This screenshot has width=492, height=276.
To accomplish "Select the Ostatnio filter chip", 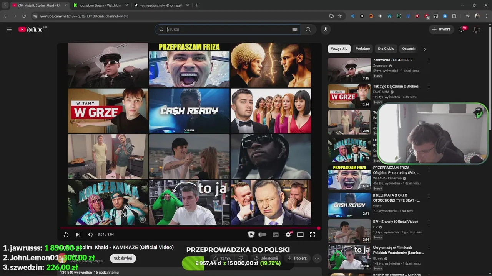I will click(409, 49).
